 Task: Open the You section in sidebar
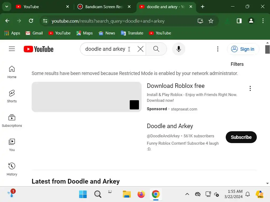point(12,145)
